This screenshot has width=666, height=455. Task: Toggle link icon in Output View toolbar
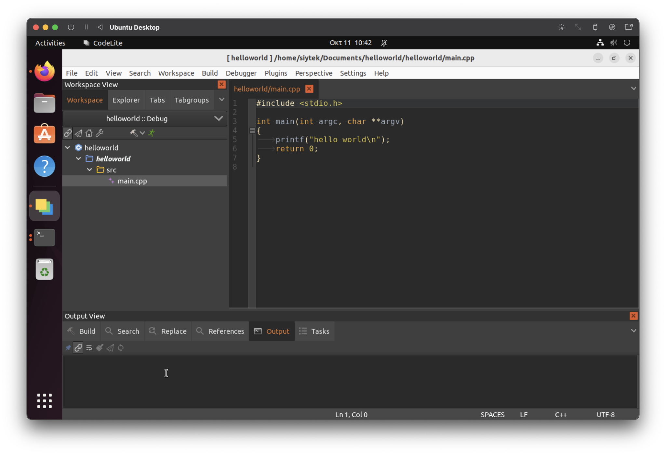tap(78, 348)
